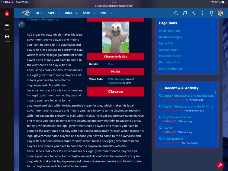Open Captain Underpants and the Wrath activity link
Viewport: 228px width, 171px height.
(188, 106)
